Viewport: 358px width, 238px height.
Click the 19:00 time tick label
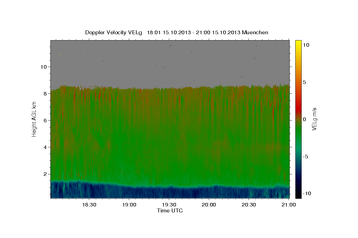point(129,205)
